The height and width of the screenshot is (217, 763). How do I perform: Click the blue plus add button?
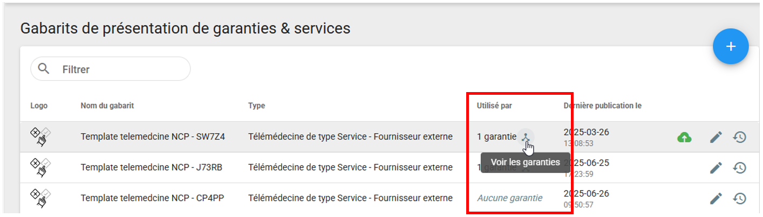point(731,47)
